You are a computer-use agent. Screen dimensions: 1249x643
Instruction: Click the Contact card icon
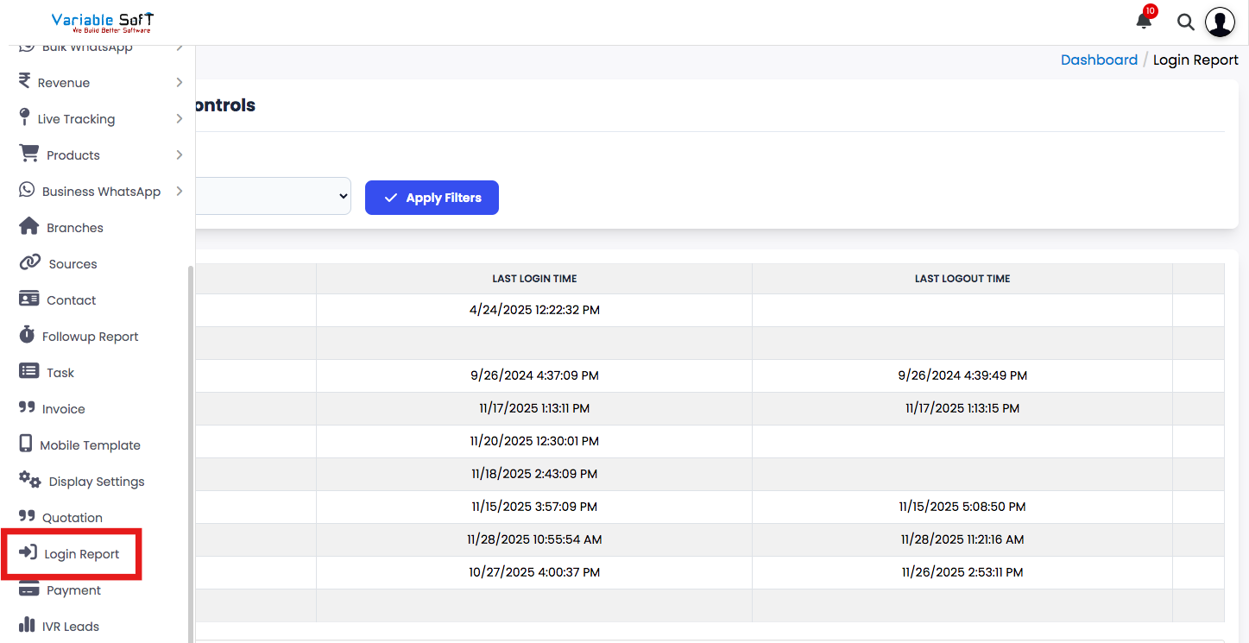(29, 299)
